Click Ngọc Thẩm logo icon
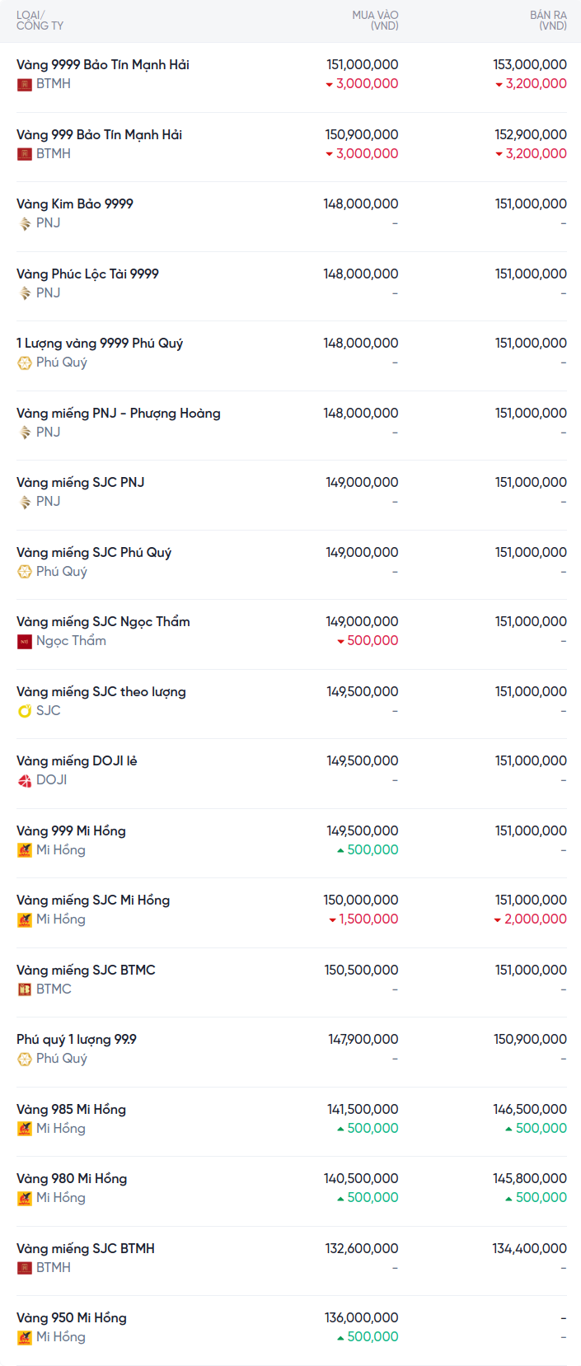581x1366 pixels. coord(25,641)
